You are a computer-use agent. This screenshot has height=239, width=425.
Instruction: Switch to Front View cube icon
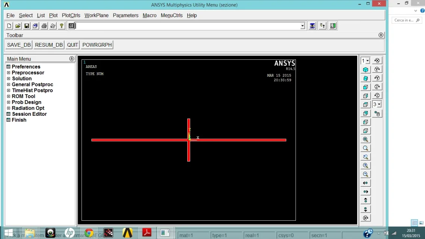[x=366, y=87]
